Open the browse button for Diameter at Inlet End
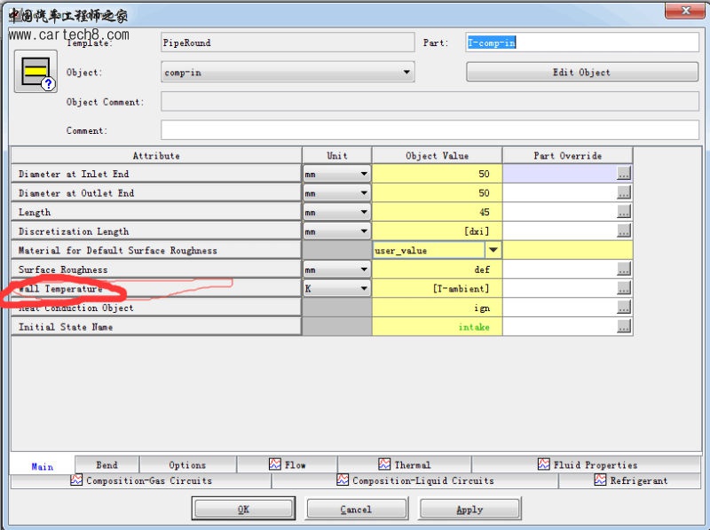710x530 pixels. coord(624,173)
